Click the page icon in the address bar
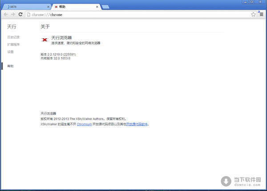This screenshot has width=267, height=191. [28, 15]
